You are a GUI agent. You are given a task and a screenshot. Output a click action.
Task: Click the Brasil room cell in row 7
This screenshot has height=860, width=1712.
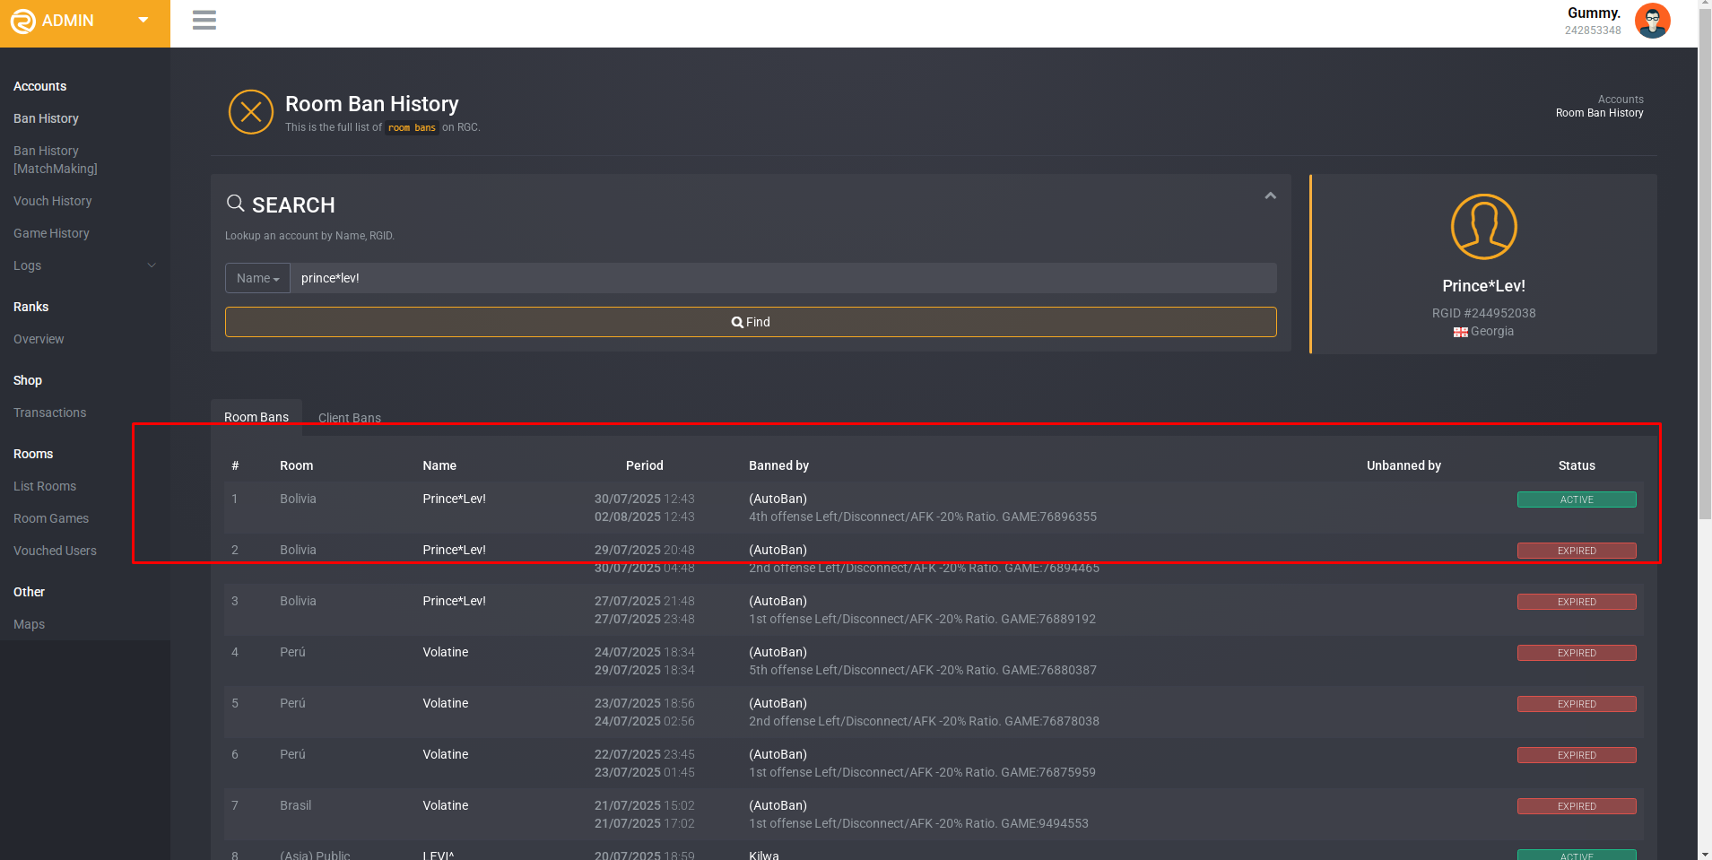(x=296, y=805)
